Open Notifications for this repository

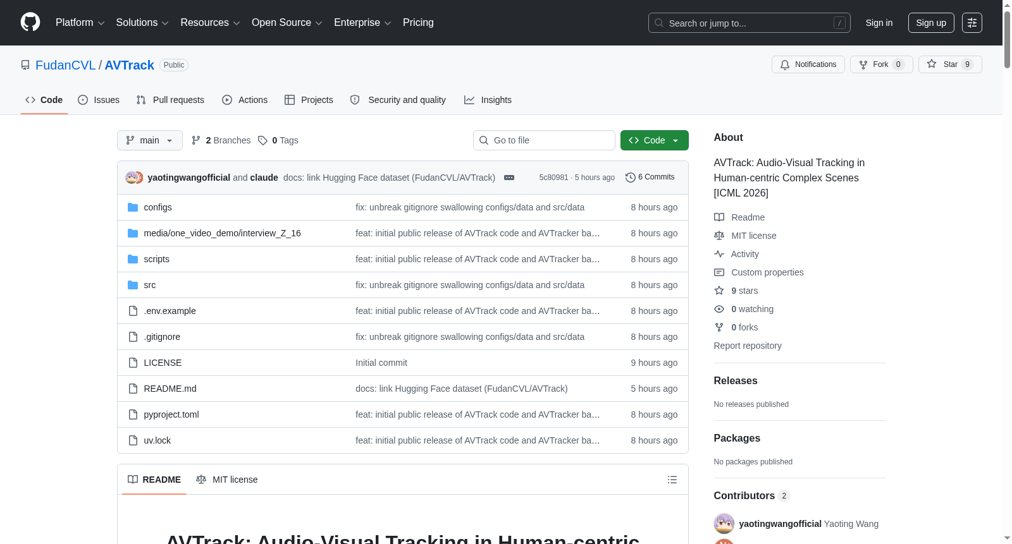[808, 64]
